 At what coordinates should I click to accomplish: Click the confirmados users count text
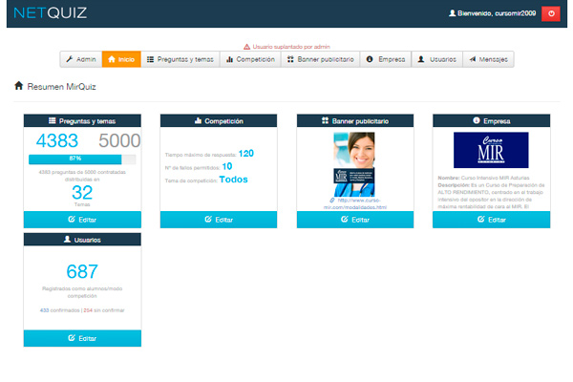pyautogui.click(x=59, y=310)
